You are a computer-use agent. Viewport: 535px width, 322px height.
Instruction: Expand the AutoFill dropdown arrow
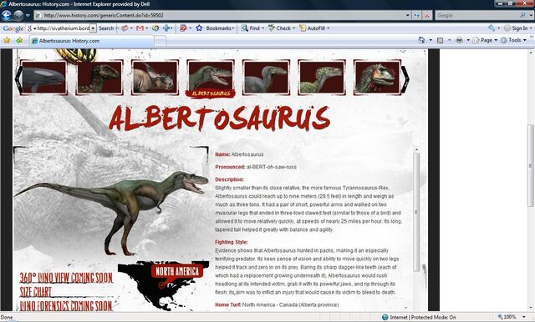point(329,28)
